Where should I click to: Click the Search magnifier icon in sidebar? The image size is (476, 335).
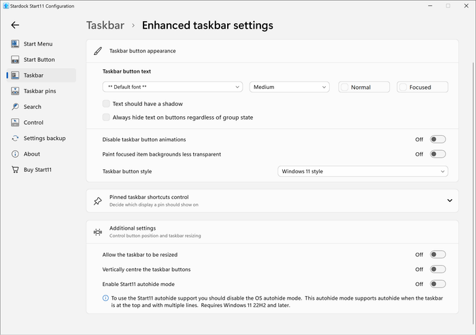15,107
